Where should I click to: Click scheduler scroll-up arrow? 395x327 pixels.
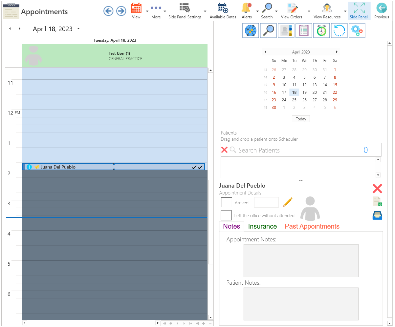pyautogui.click(x=211, y=70)
